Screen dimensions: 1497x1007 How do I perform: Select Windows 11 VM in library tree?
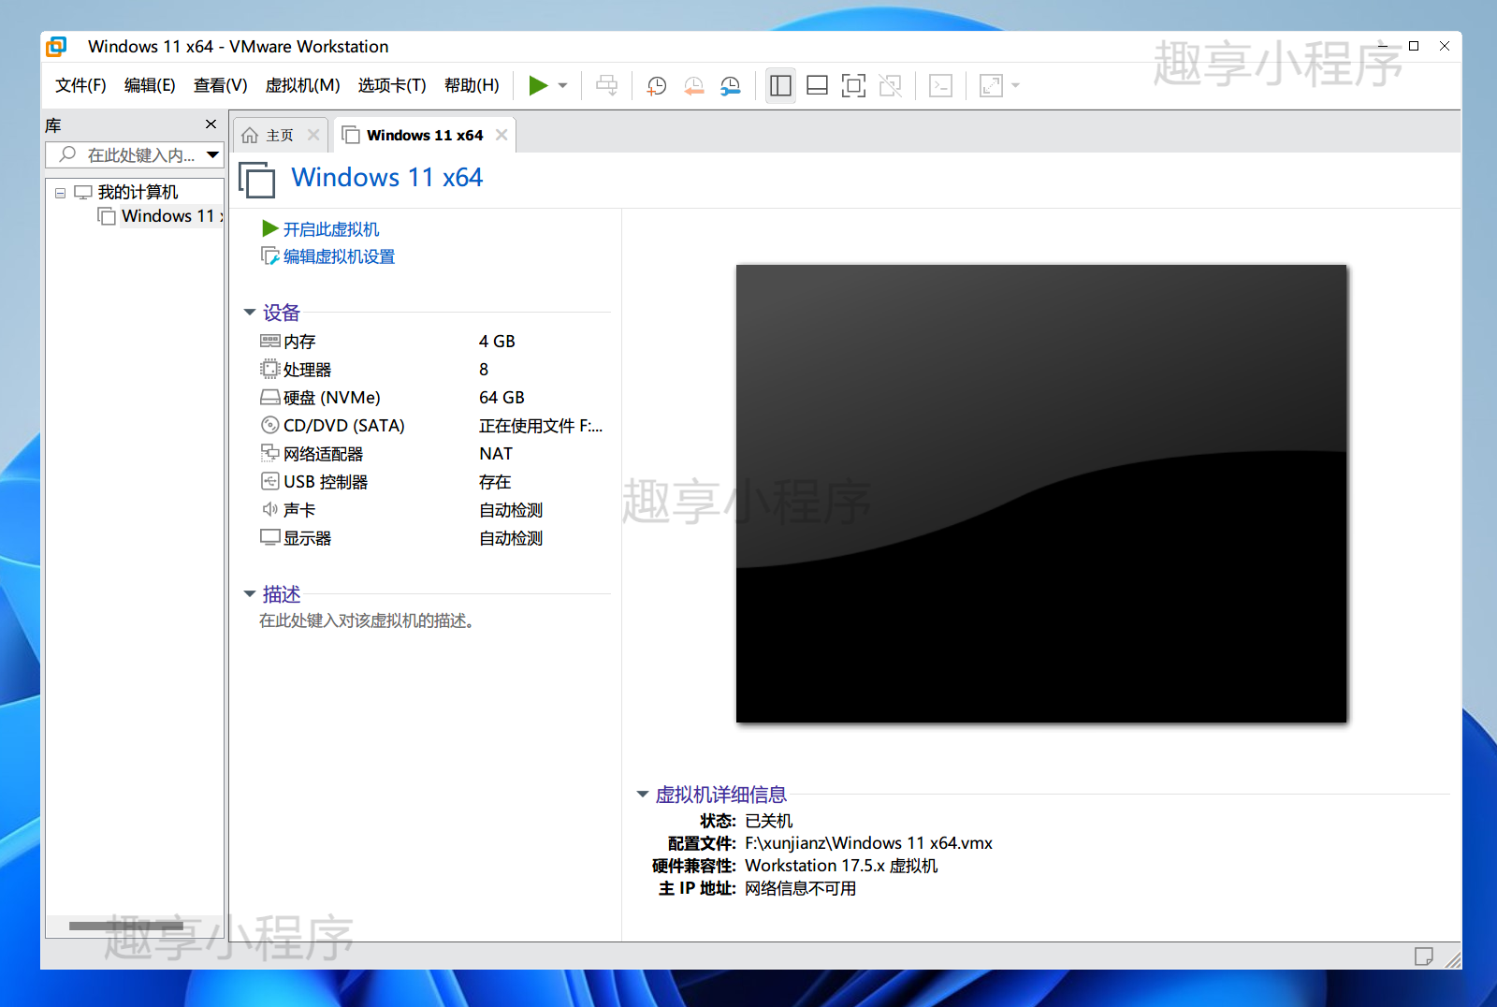[172, 216]
